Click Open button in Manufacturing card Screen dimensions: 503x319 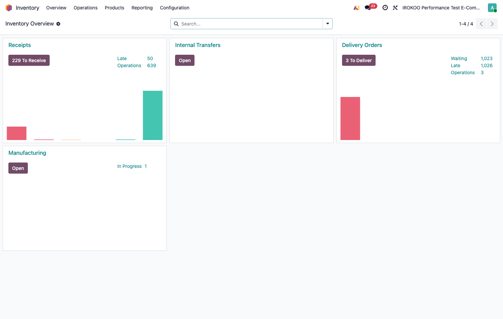click(18, 168)
